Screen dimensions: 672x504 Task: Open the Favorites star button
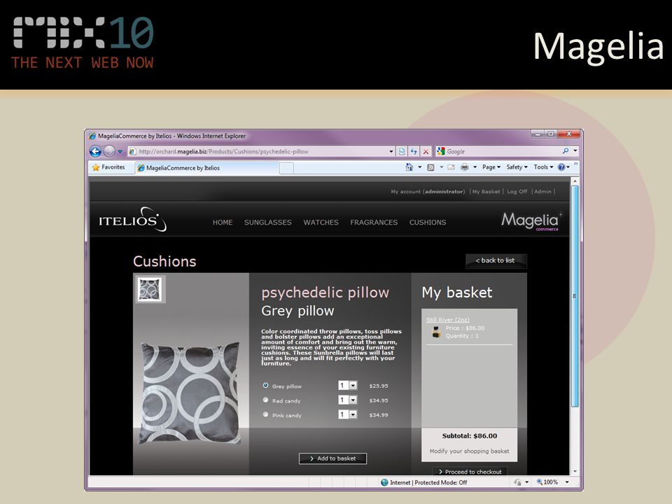pos(108,167)
